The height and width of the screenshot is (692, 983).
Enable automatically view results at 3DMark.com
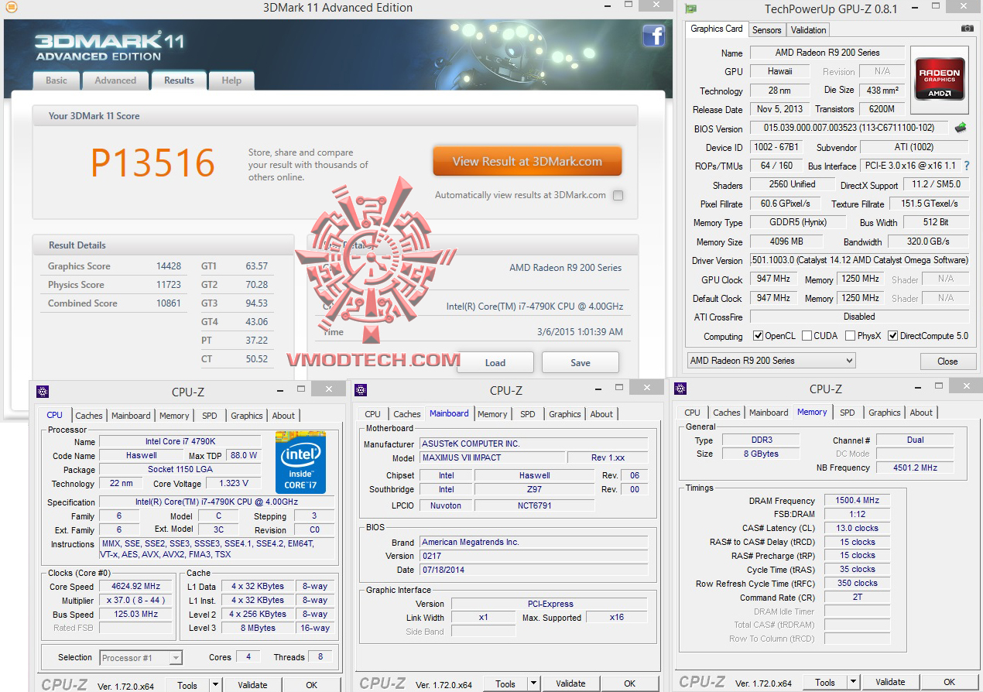point(618,196)
